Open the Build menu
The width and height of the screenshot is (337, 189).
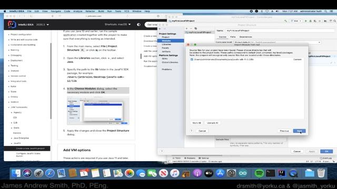[x=101, y=11]
